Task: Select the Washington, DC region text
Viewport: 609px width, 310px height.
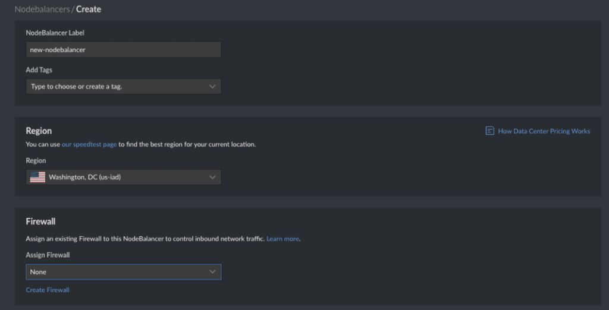Action: pyautogui.click(x=87, y=178)
